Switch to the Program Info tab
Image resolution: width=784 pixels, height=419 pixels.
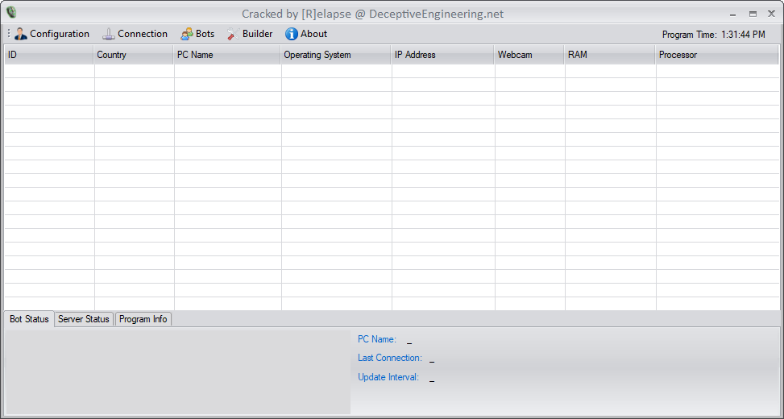point(143,319)
